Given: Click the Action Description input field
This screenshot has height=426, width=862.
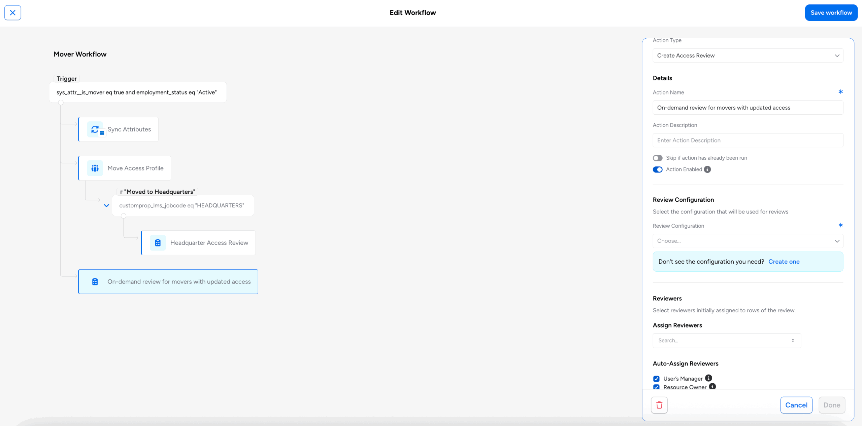Looking at the screenshot, I should click(748, 140).
